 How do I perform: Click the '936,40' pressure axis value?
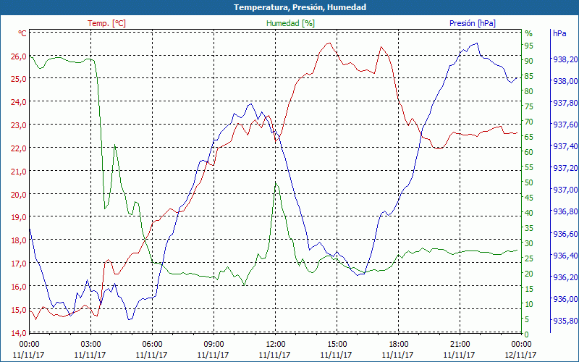(564, 256)
